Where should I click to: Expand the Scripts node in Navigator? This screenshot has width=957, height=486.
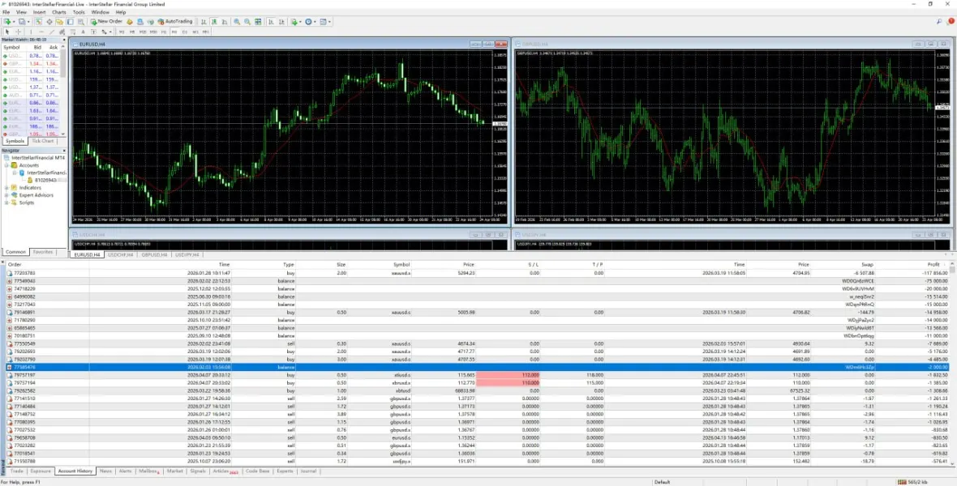coord(6,202)
